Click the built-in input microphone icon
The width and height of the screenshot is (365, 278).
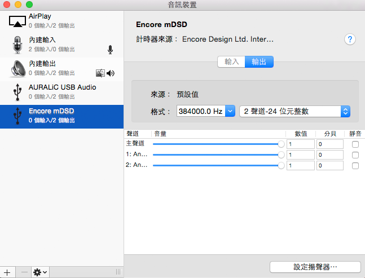coord(17,45)
